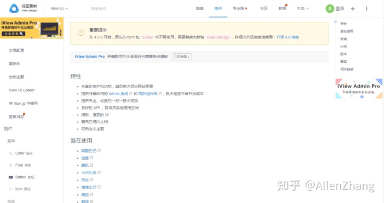The height and width of the screenshot is (203, 384).
Task: Click the warning icon in 重要提示 alert
Action: (81, 33)
